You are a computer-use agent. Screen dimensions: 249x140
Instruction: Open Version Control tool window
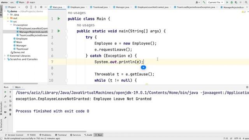(14, 135)
